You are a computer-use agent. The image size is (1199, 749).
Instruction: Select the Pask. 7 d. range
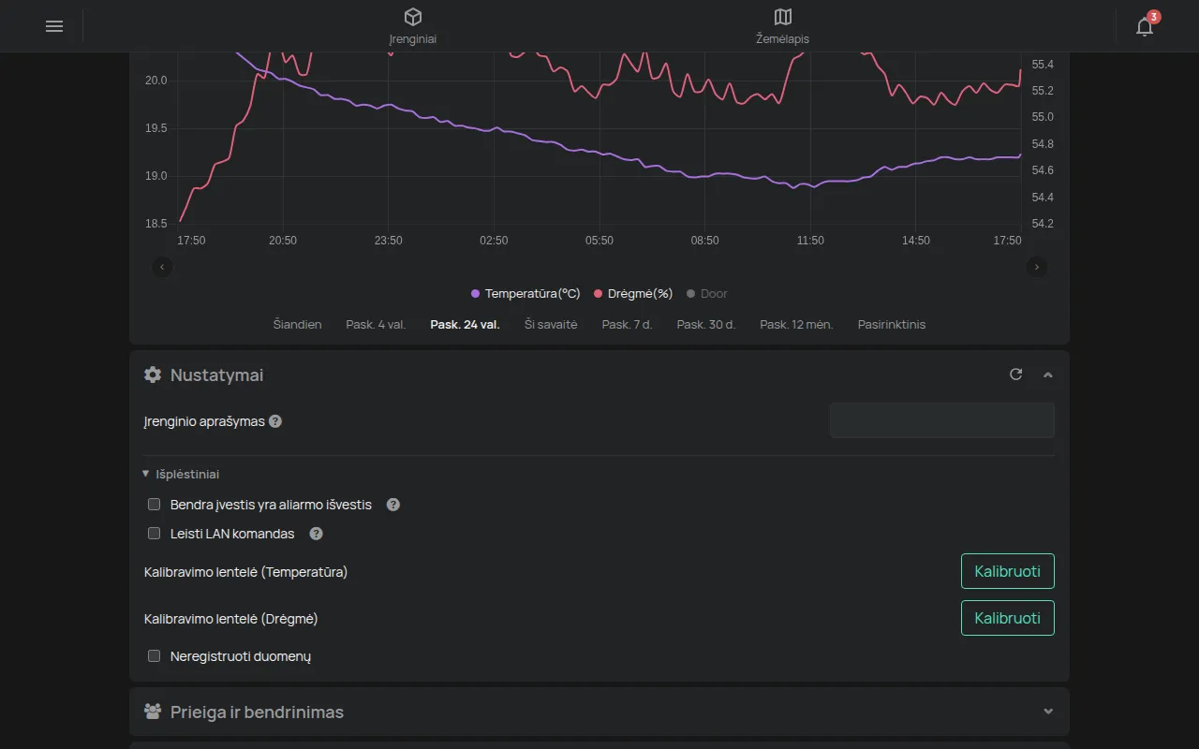(627, 325)
